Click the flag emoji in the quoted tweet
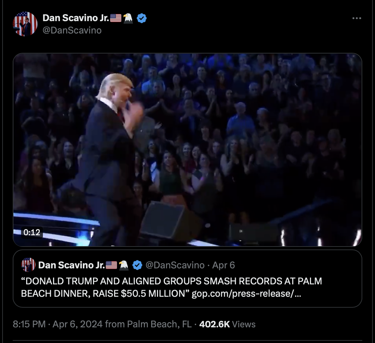 [112, 265]
